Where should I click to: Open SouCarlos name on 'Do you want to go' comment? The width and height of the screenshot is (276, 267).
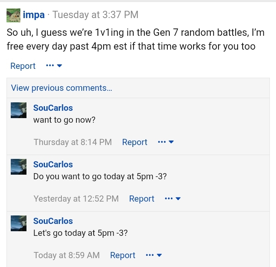click(53, 165)
